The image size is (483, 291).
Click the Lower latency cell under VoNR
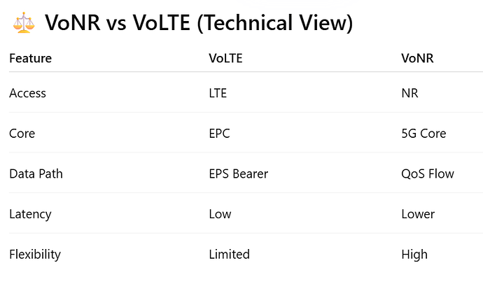click(x=418, y=214)
